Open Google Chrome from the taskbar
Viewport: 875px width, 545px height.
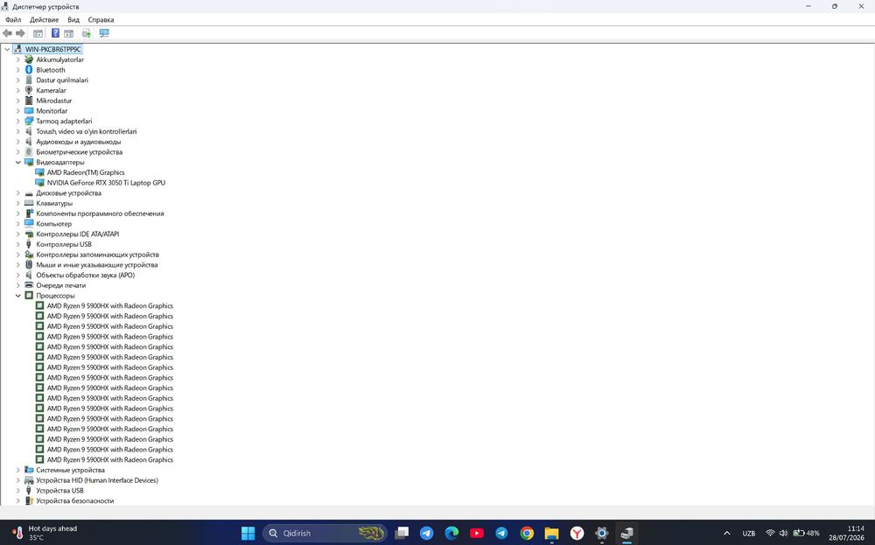click(x=527, y=534)
